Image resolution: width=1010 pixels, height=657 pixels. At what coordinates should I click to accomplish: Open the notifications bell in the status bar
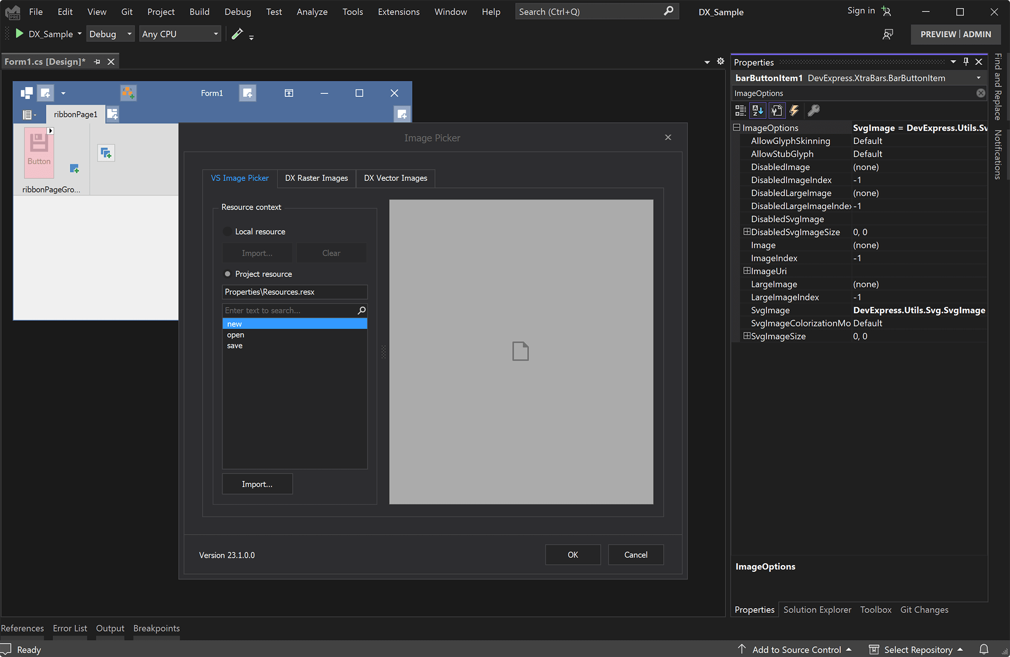tap(984, 649)
